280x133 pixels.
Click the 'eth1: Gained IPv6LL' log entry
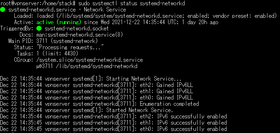click(x=164, y=91)
